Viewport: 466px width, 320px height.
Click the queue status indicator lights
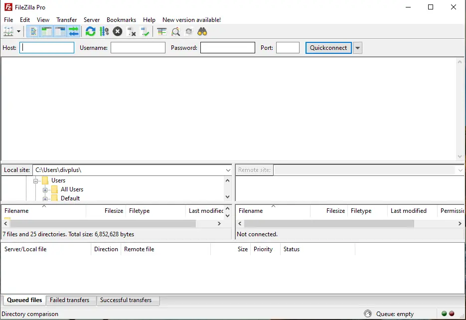(447, 314)
